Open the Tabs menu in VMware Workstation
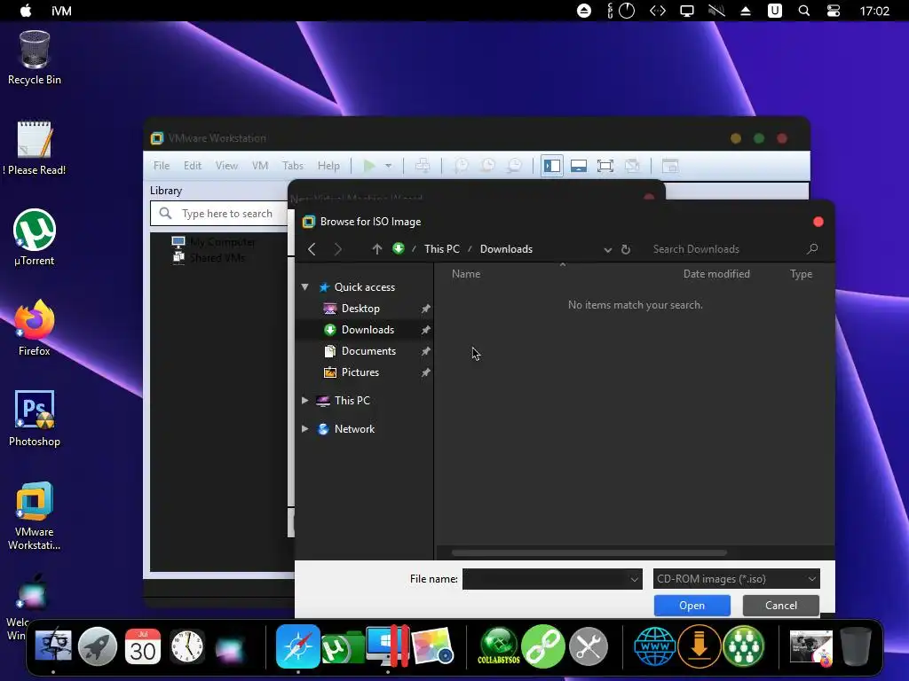909x681 pixels. tap(293, 166)
